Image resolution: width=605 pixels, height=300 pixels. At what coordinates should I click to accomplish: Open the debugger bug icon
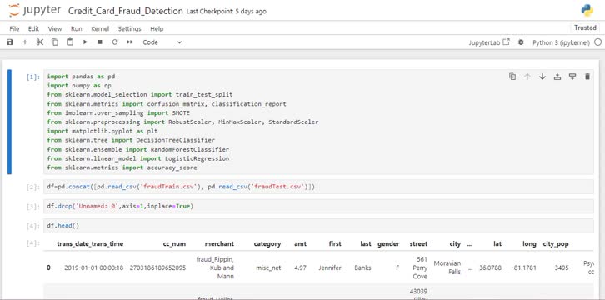pyautogui.click(x=521, y=42)
